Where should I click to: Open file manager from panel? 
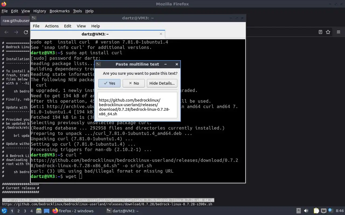(39, 211)
